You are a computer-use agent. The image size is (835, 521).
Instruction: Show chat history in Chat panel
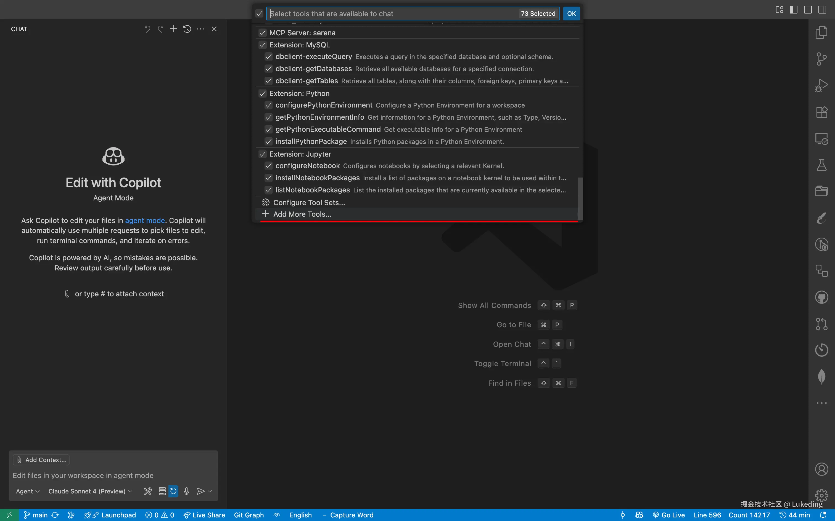pos(187,29)
